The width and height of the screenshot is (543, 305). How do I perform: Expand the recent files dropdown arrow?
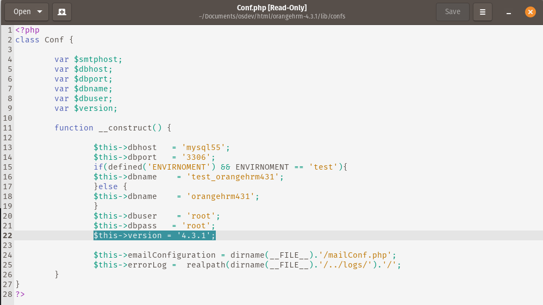pos(40,12)
